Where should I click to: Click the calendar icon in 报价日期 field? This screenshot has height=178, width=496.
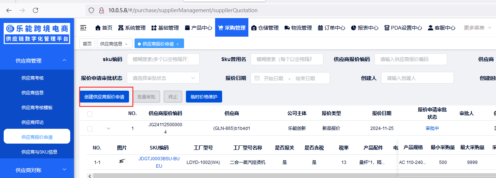click(257, 78)
